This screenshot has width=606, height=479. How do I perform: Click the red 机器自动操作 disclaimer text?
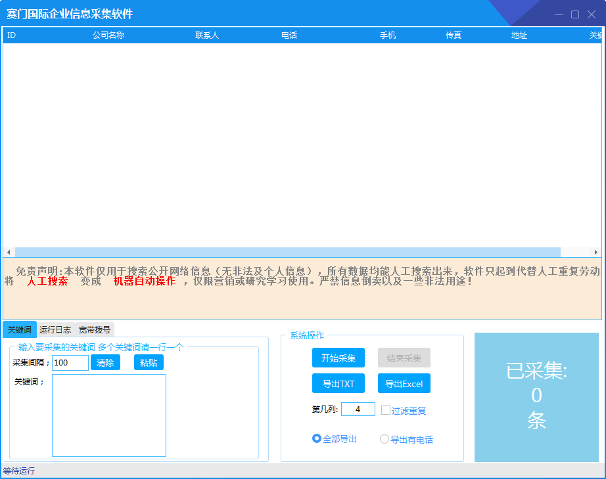145,281
